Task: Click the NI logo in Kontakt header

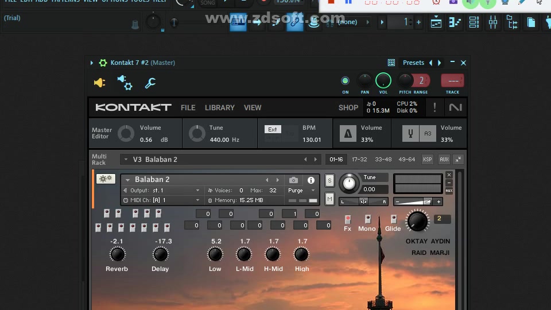Action: [455, 107]
